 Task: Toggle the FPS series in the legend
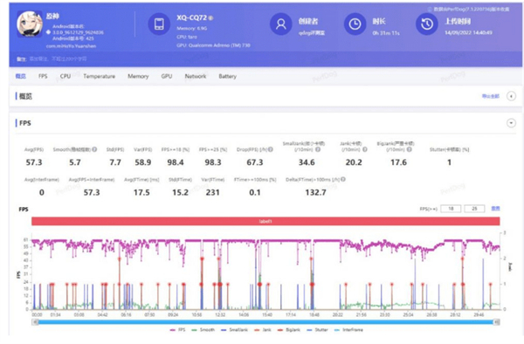point(178,330)
